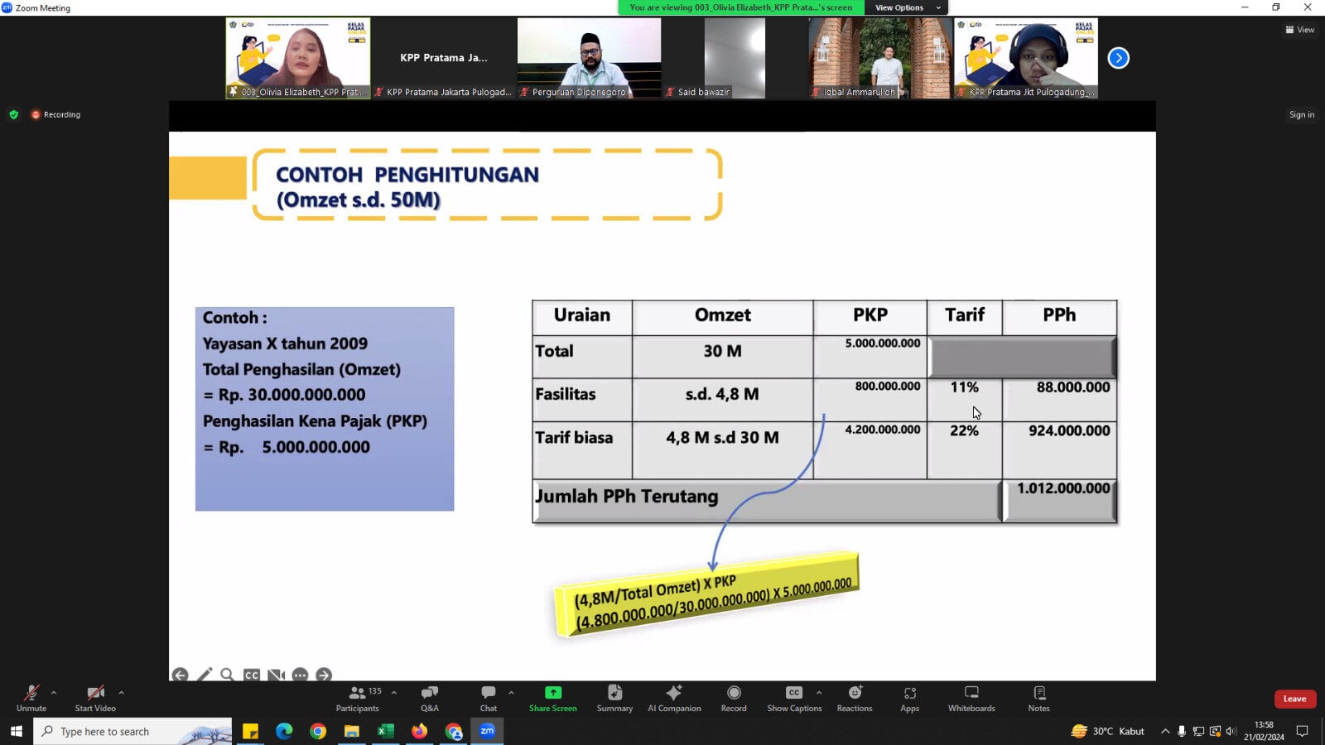The image size is (1325, 745).
Task: Start Video camera toggle
Action: click(95, 698)
